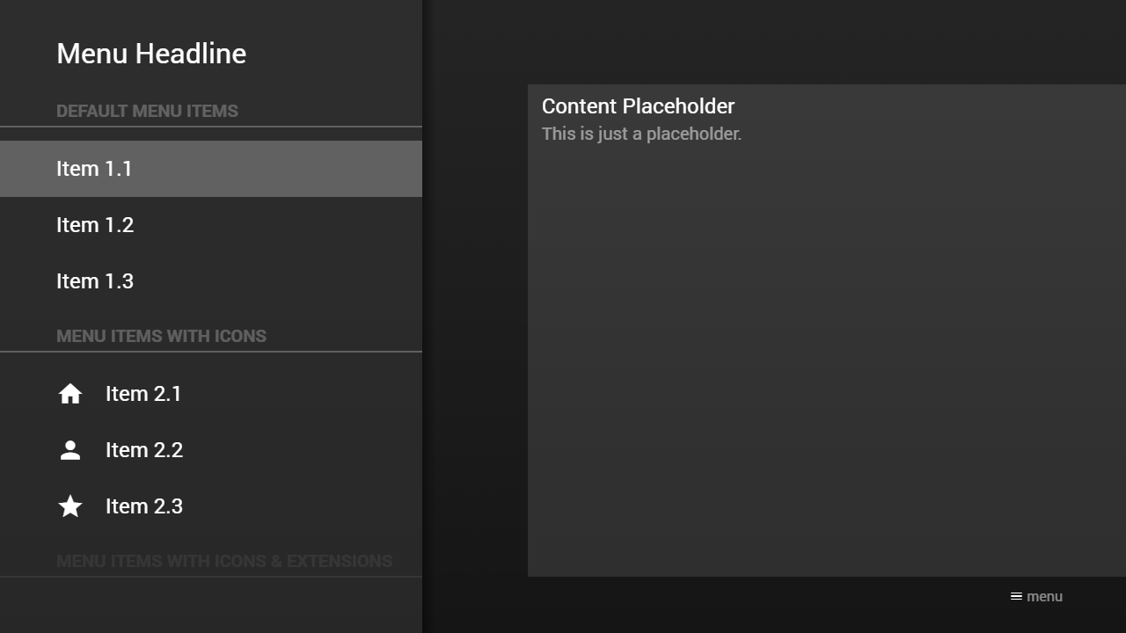Choose Item 1.3 from default items
The width and height of the screenshot is (1126, 633).
pos(211,281)
